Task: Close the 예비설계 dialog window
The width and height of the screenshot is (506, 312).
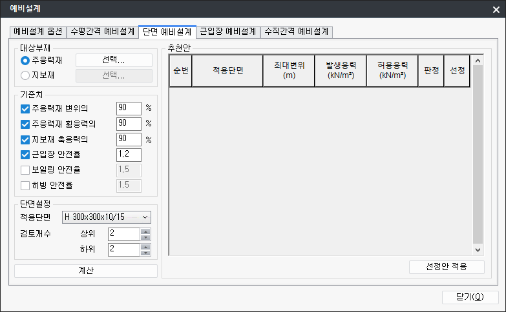Action: point(495,9)
